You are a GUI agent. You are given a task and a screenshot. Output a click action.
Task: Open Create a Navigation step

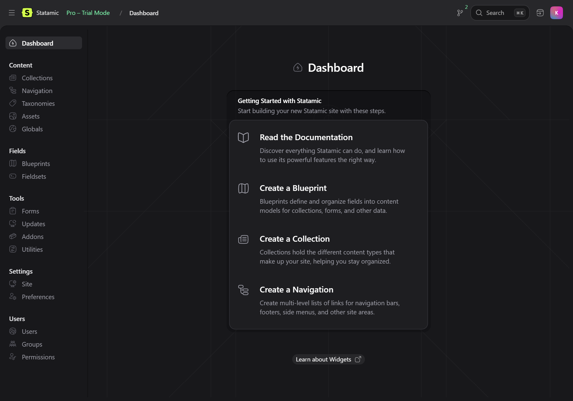pos(328,300)
